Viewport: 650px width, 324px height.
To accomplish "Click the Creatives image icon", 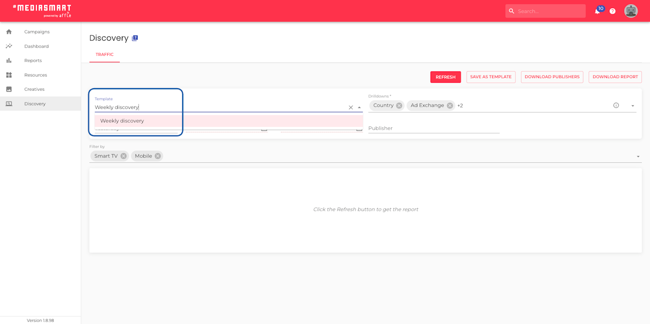I will [x=9, y=89].
